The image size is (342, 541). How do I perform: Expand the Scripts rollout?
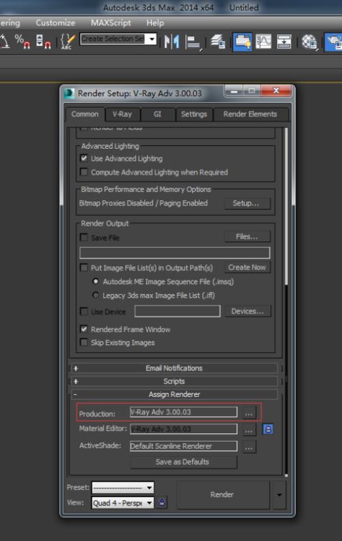point(174,381)
